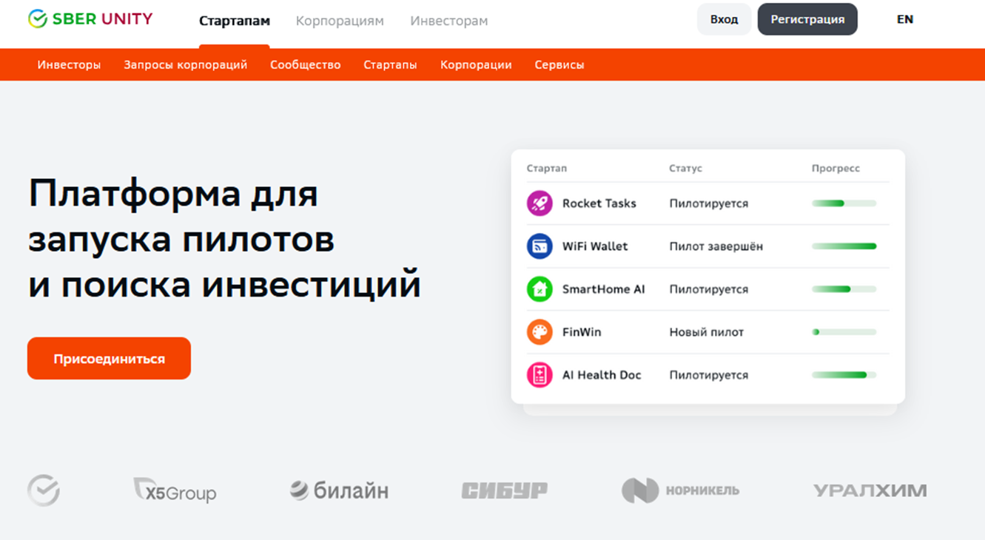Click the Билайн partner logo

(x=339, y=490)
